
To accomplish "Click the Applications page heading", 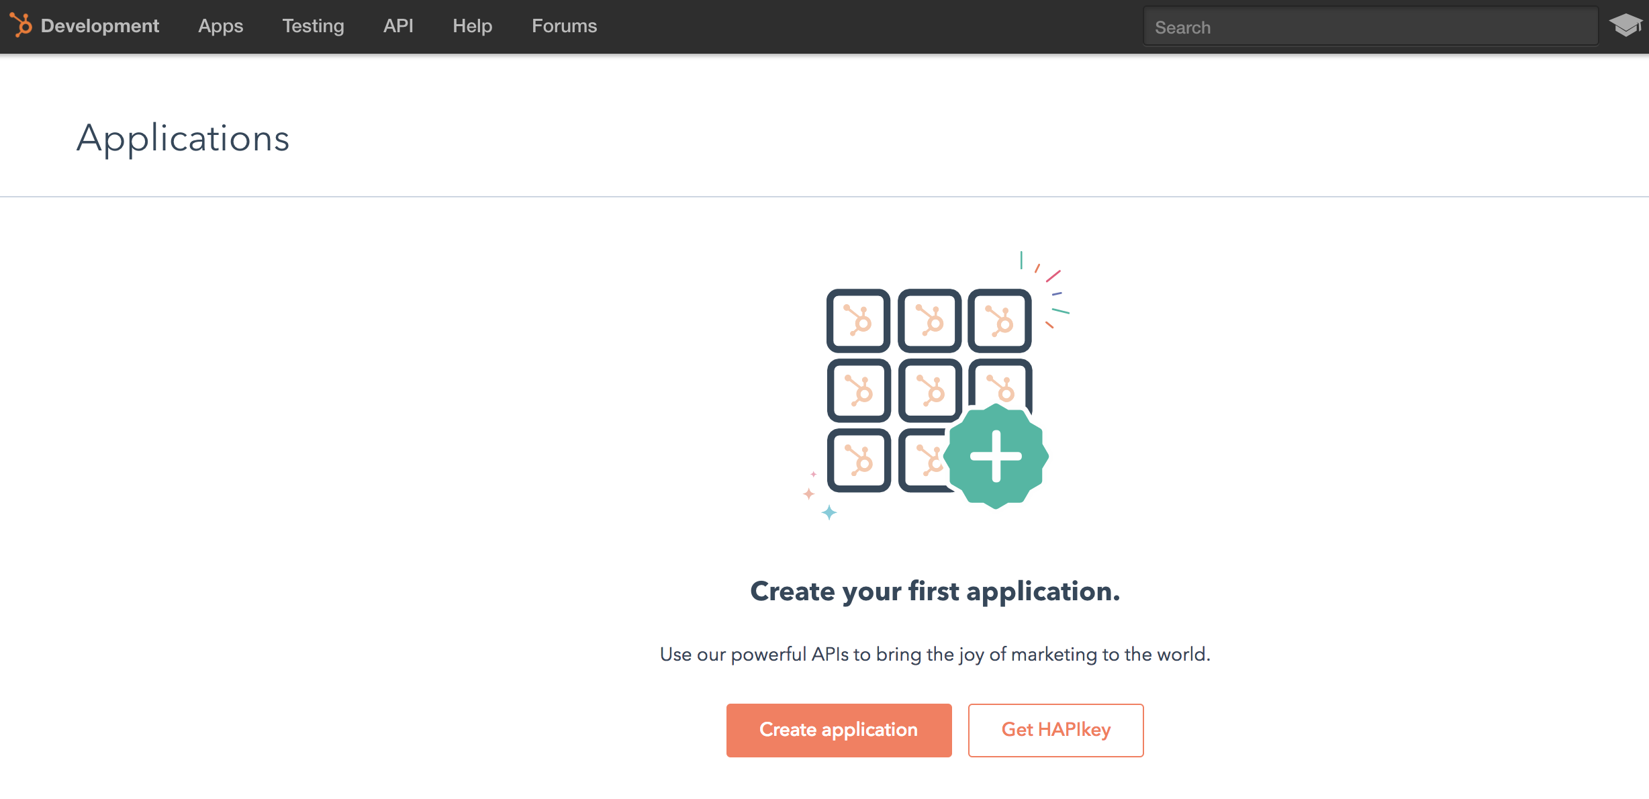I will point(183,138).
